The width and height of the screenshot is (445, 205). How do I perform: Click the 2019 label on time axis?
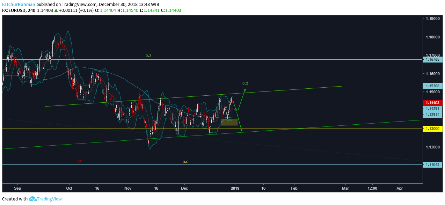(235, 188)
